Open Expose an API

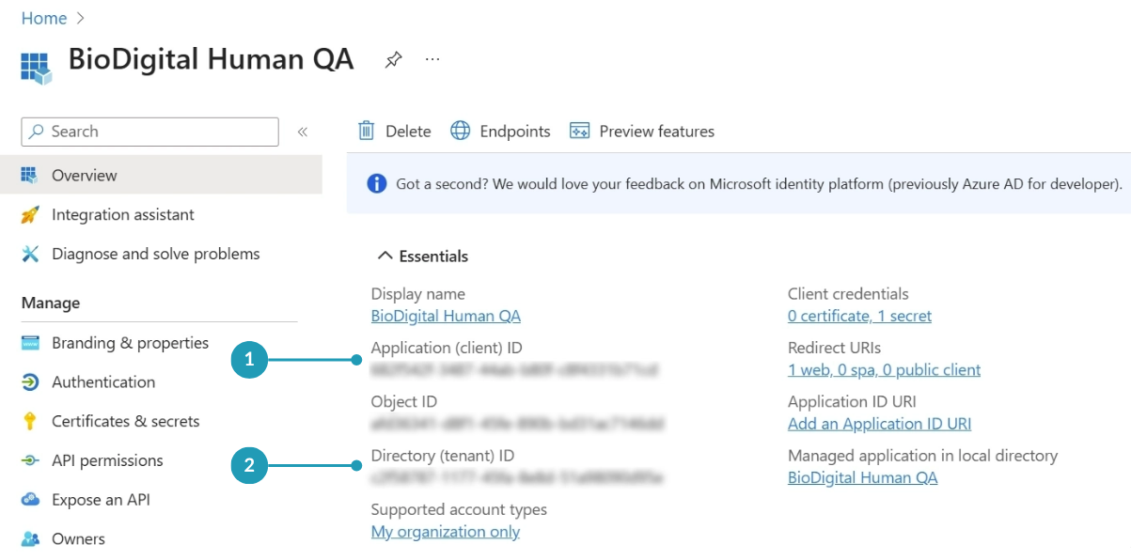[x=101, y=500]
